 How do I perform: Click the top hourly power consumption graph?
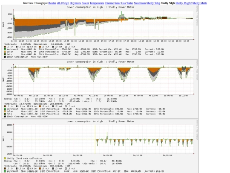pos(100,32)
